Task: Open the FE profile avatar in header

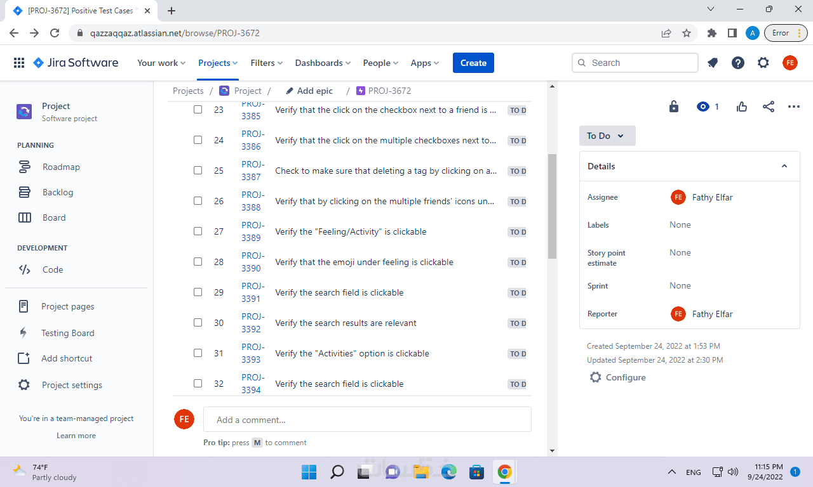Action: [789, 63]
